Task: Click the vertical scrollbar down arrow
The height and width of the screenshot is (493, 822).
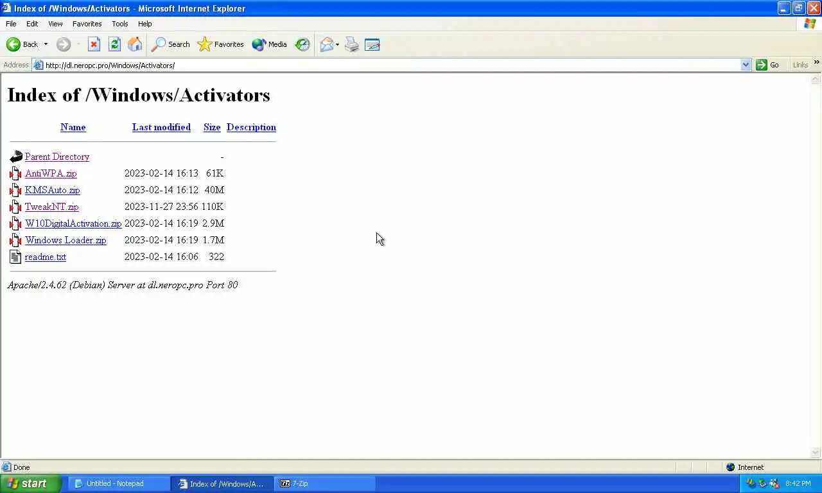Action: 816,453
